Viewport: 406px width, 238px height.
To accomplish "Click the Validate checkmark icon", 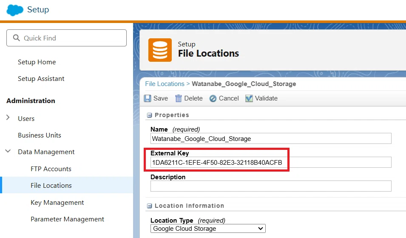I will click(x=249, y=98).
